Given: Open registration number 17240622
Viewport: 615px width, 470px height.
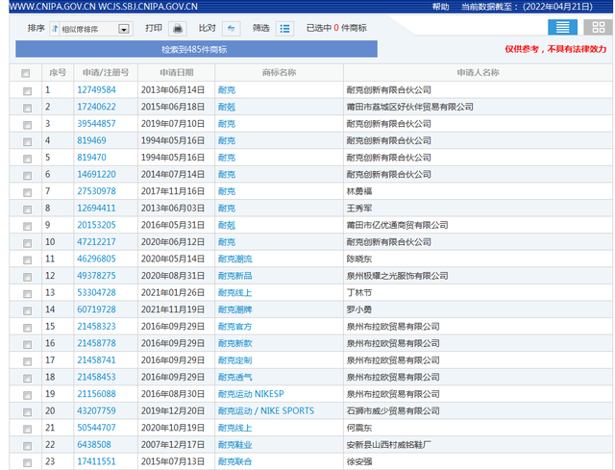Looking at the screenshot, I should pyautogui.click(x=96, y=107).
